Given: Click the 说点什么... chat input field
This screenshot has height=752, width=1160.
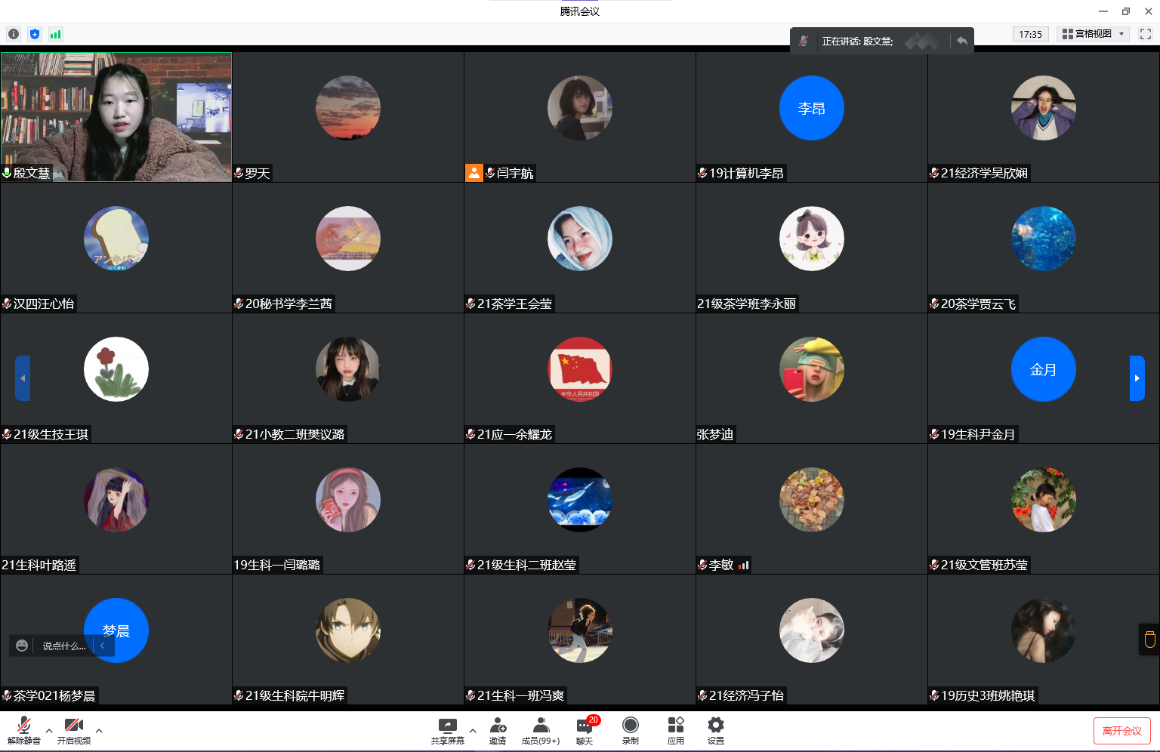Looking at the screenshot, I should click(64, 646).
